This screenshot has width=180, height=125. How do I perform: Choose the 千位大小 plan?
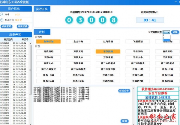[x=138, y=57]
